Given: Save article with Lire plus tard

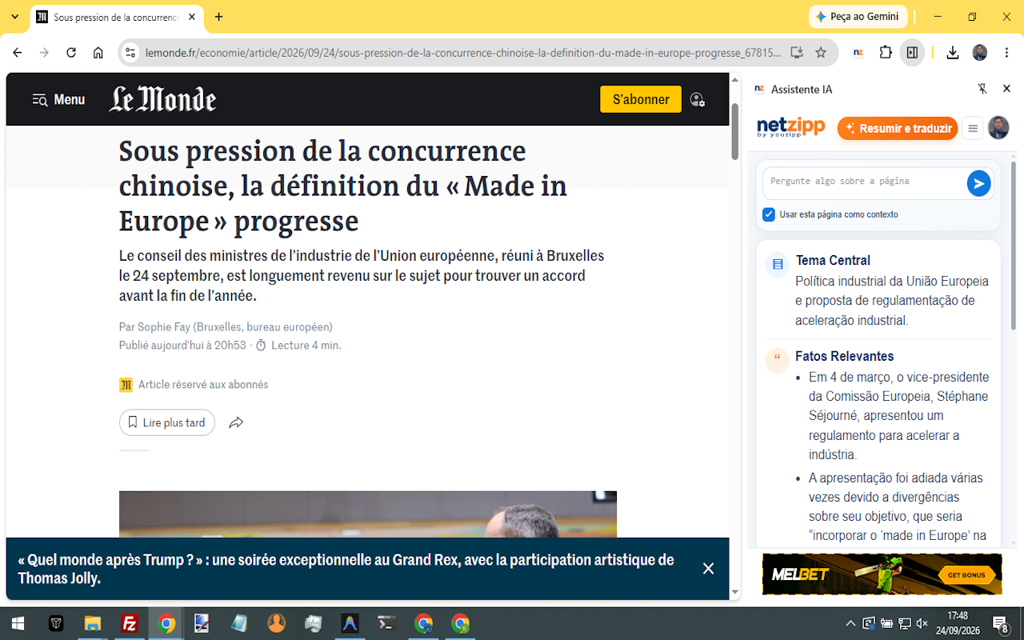Looking at the screenshot, I should tap(167, 422).
